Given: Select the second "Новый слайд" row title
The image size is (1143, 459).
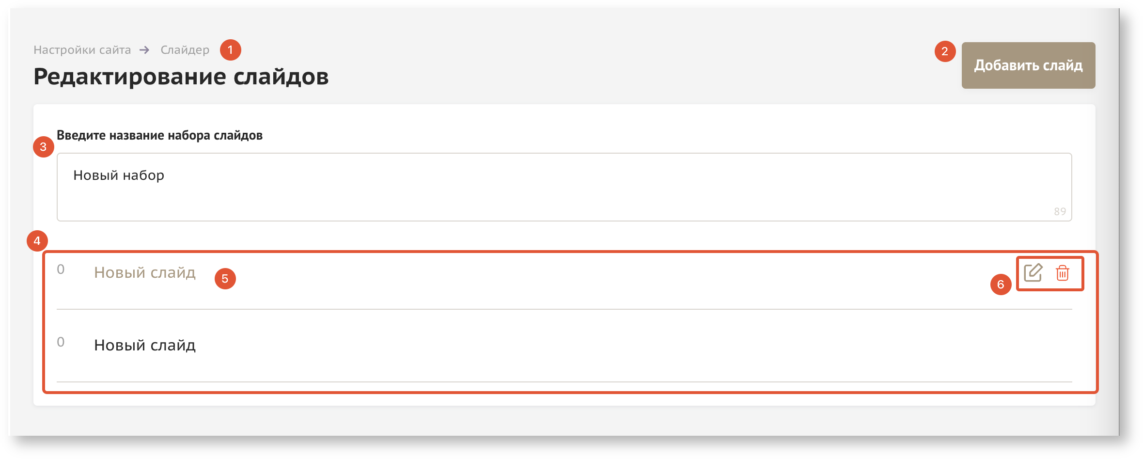Looking at the screenshot, I should pyautogui.click(x=145, y=346).
